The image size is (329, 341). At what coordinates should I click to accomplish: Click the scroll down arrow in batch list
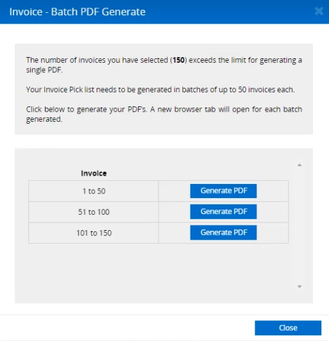click(299, 287)
